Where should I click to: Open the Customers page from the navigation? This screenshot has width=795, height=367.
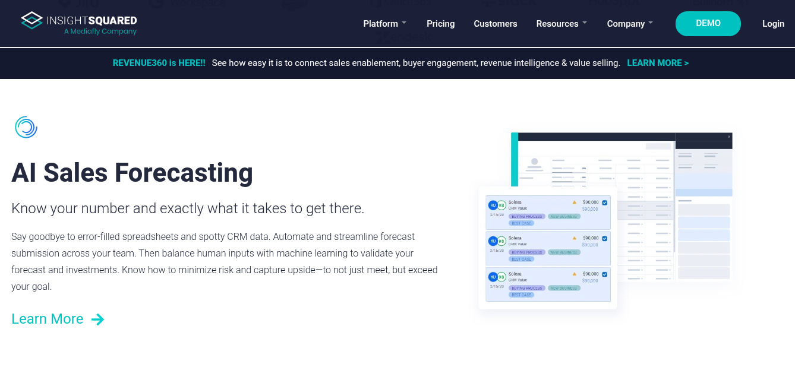tap(496, 24)
